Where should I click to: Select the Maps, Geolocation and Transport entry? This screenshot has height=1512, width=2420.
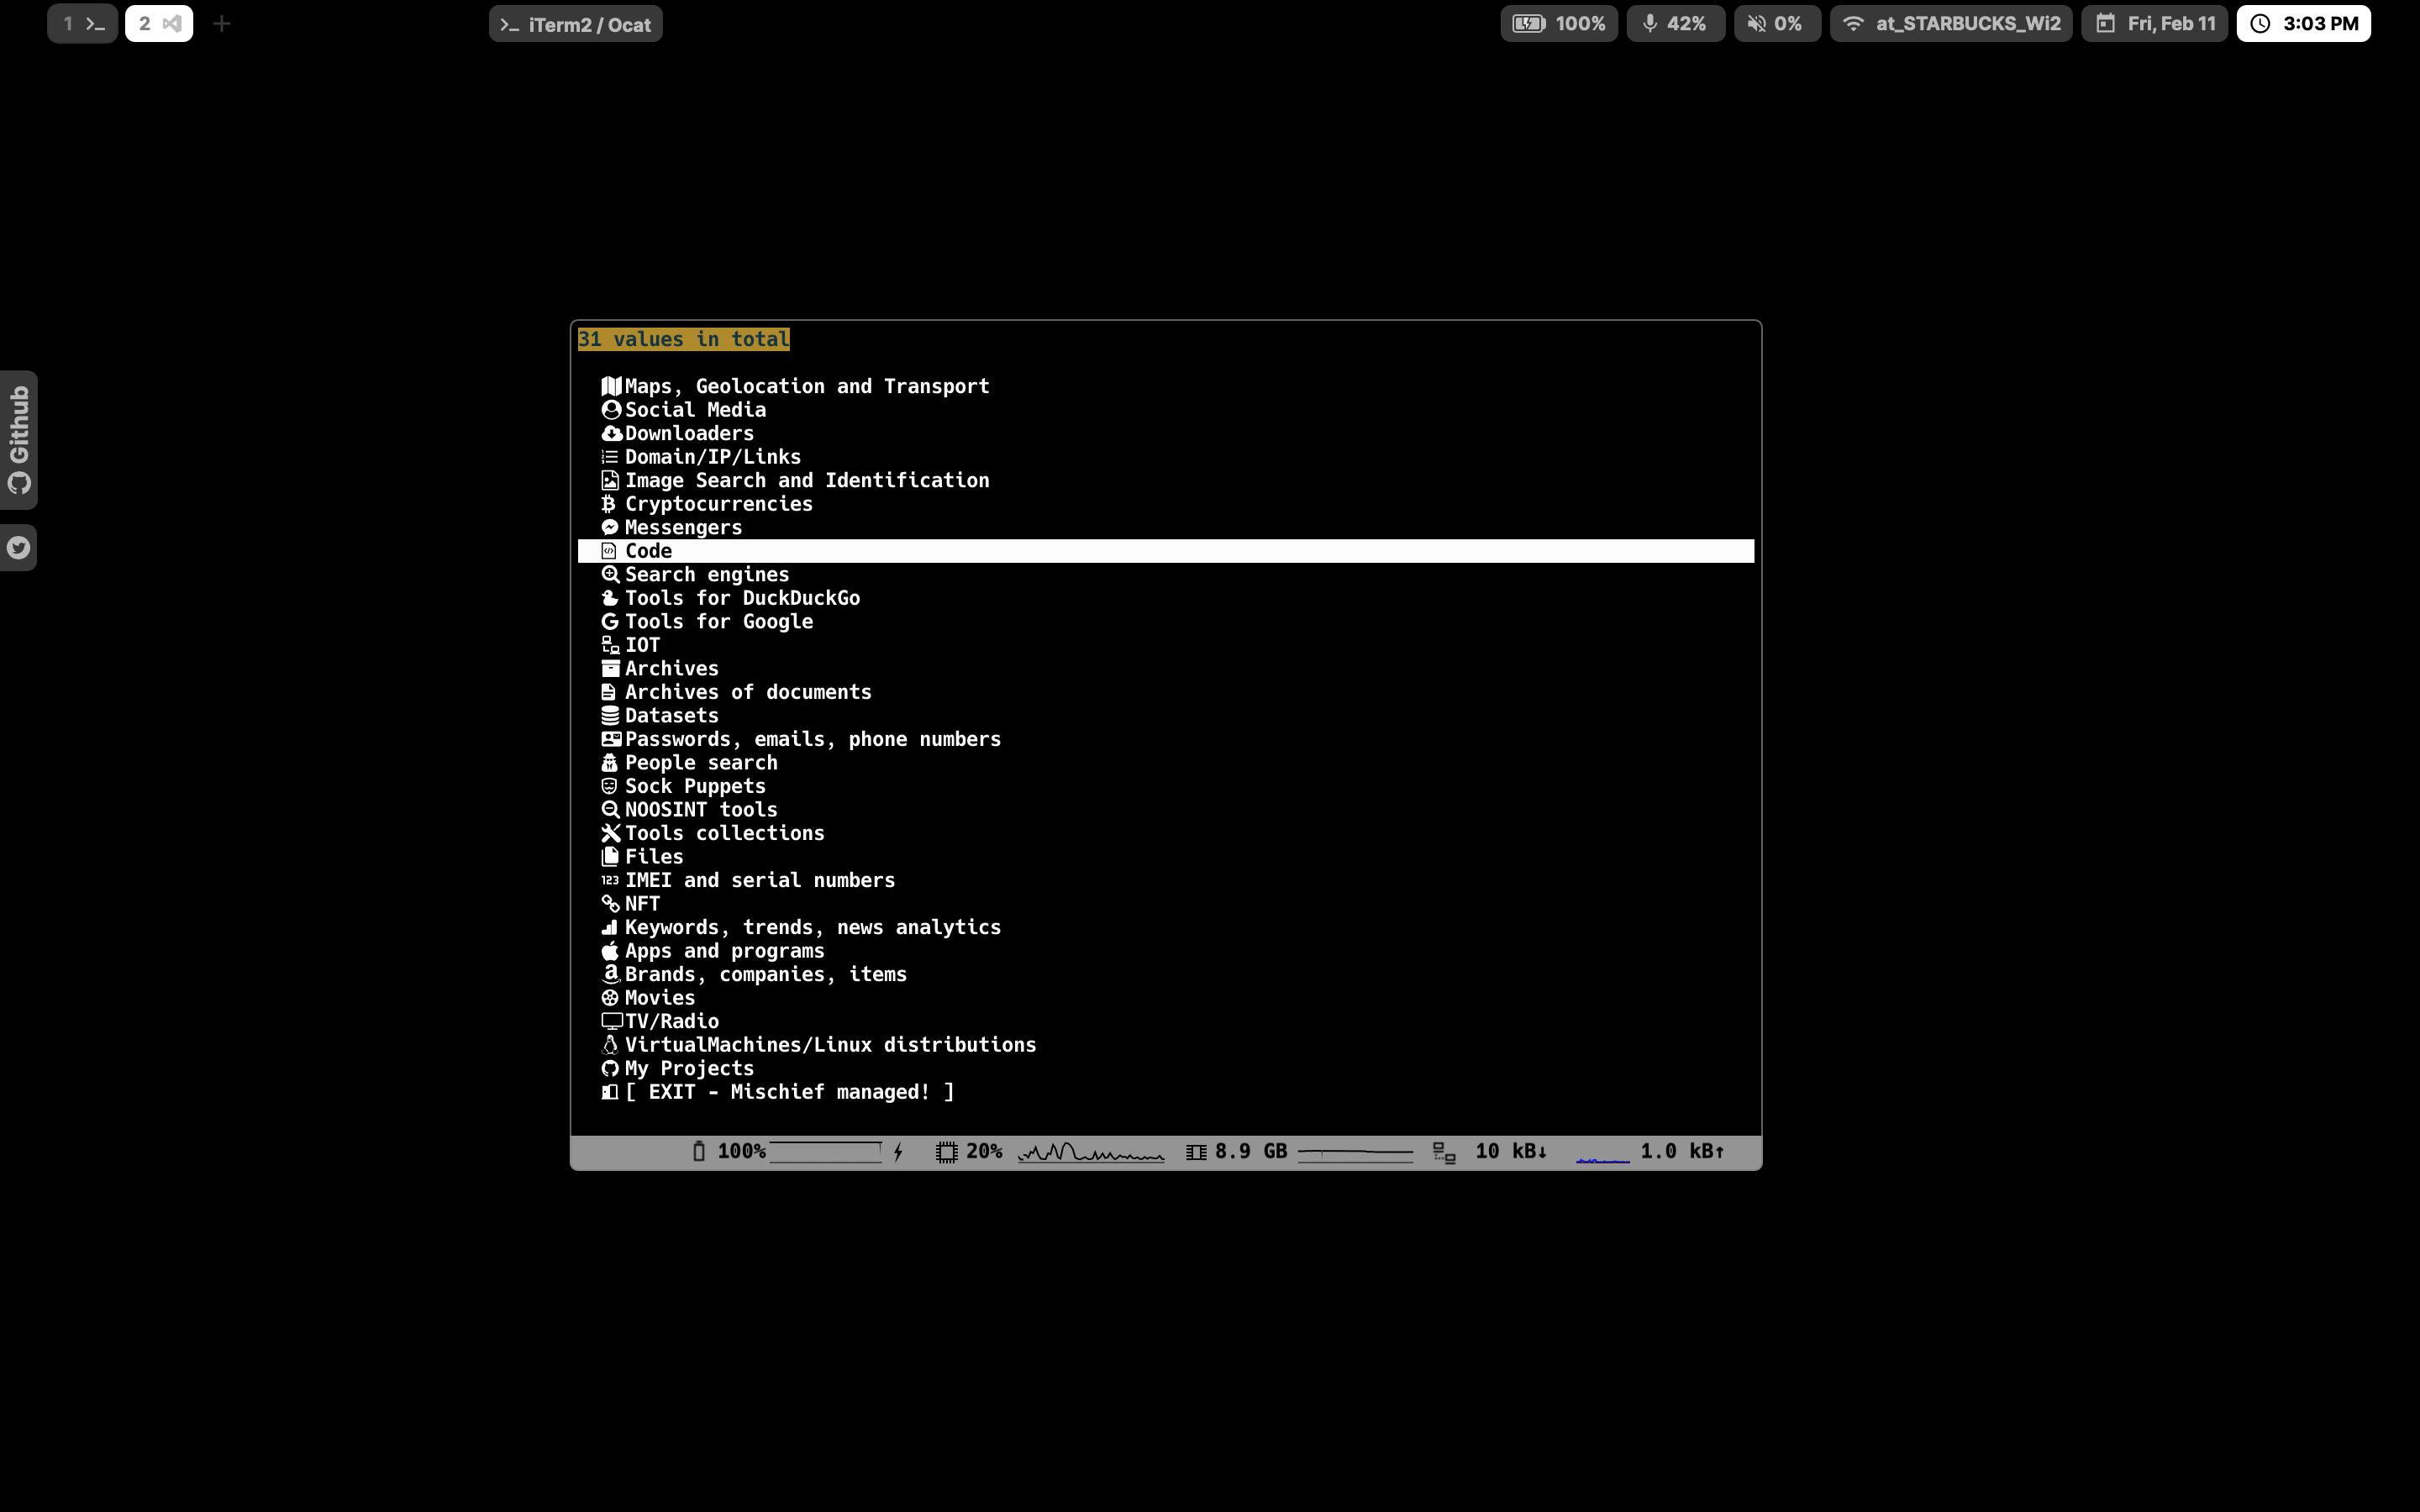click(x=806, y=386)
